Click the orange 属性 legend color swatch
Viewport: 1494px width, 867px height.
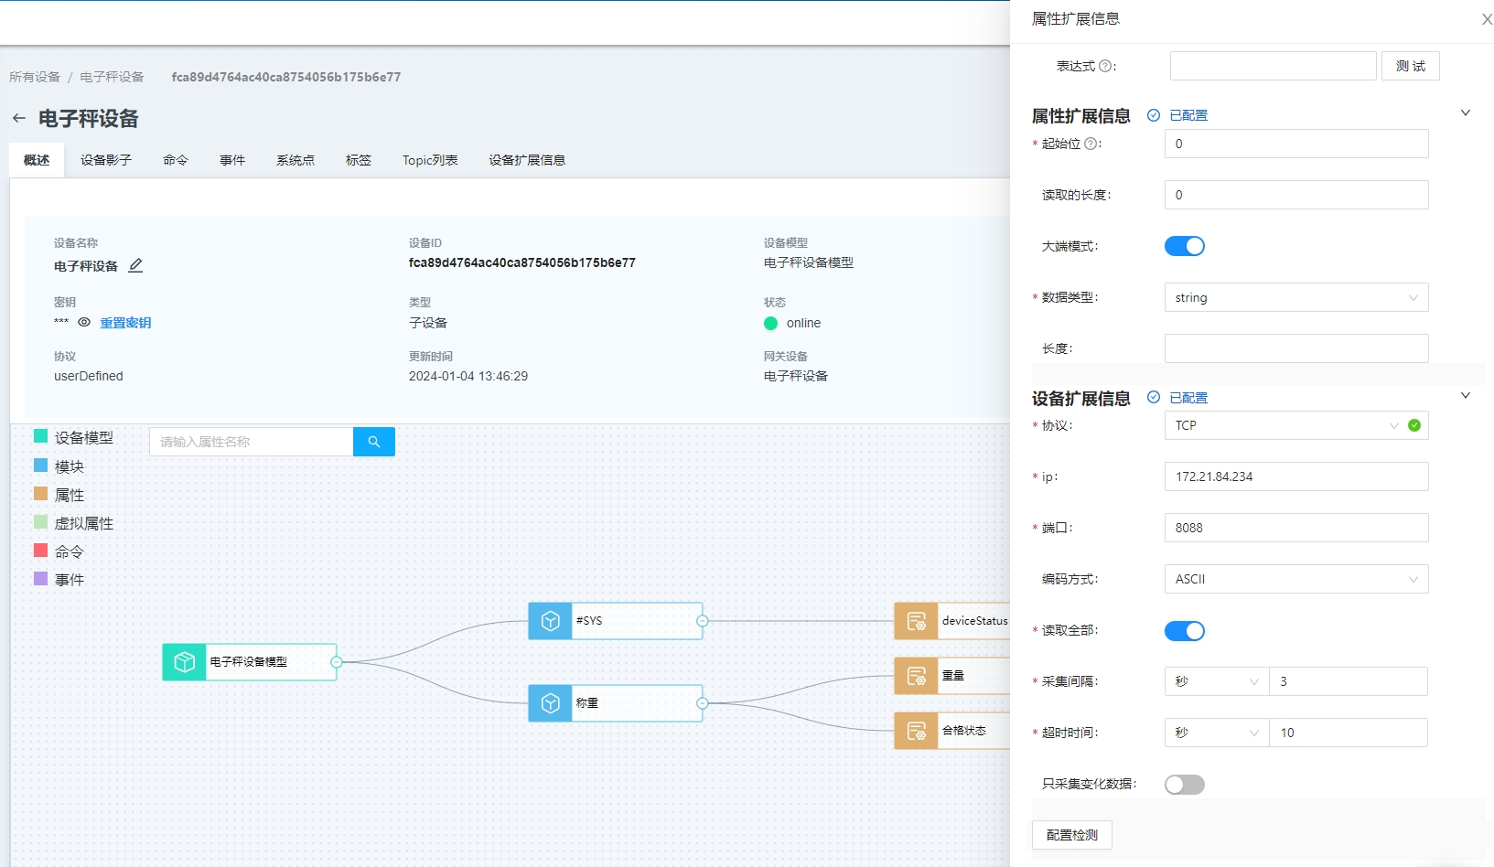[40, 494]
